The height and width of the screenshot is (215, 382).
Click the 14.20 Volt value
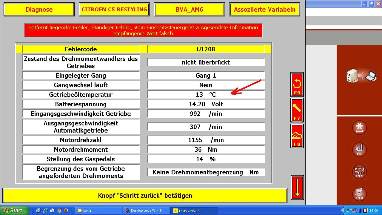click(206, 104)
